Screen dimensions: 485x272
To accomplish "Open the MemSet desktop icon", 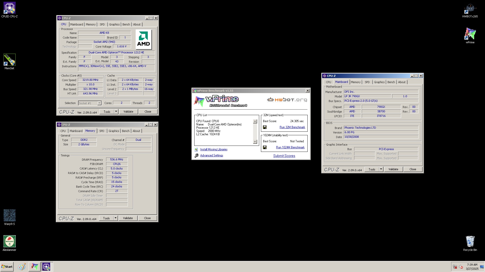I will [9, 62].
